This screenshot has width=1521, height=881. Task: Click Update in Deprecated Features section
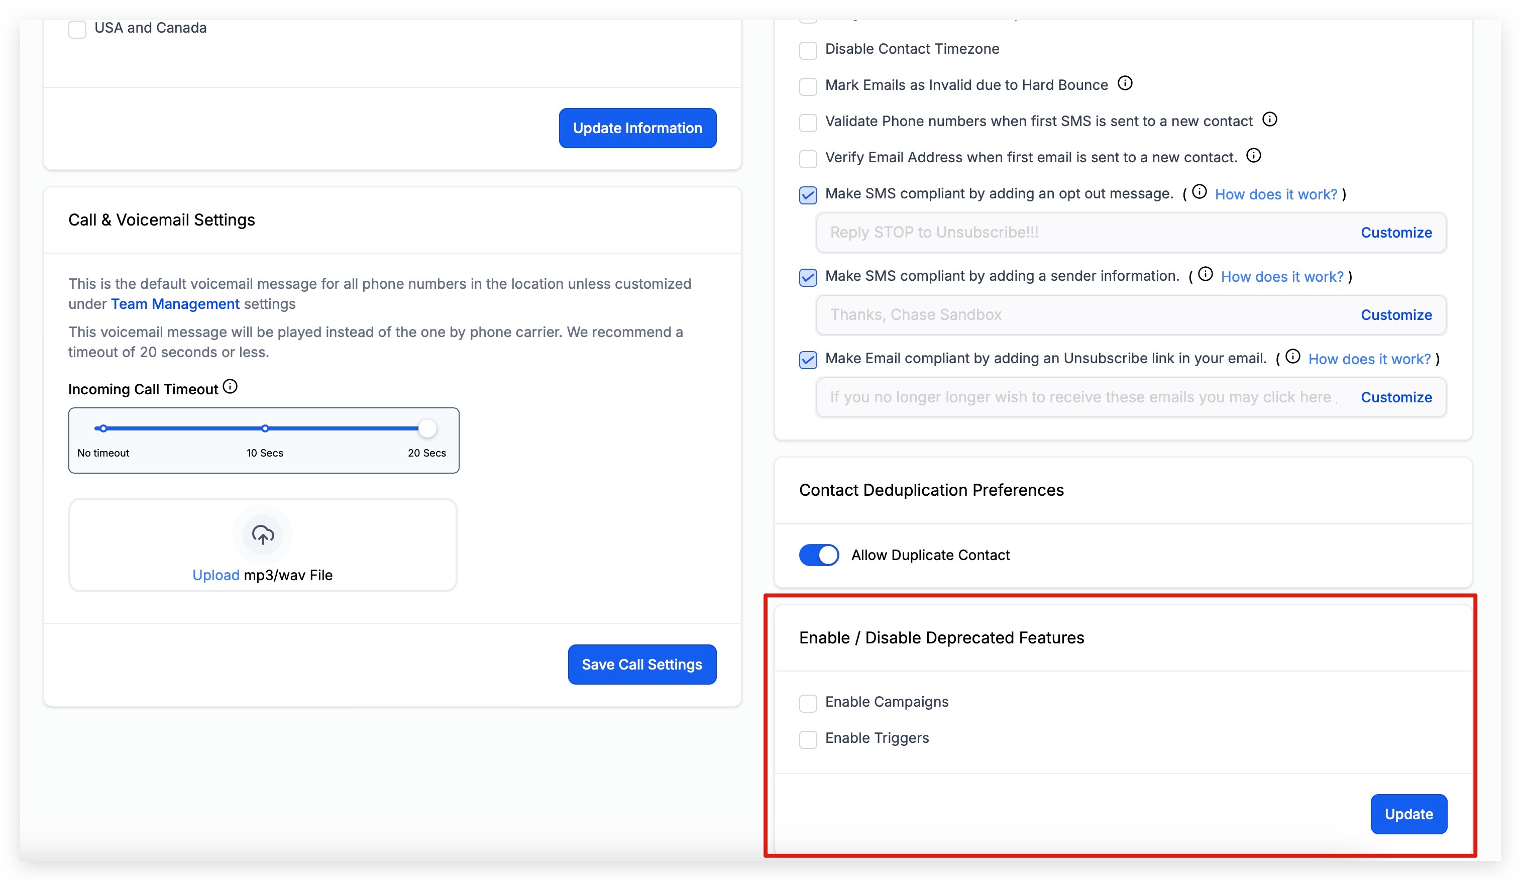click(1409, 814)
